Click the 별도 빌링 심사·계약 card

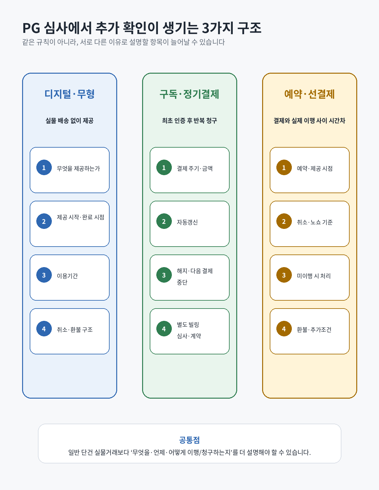coord(189,331)
